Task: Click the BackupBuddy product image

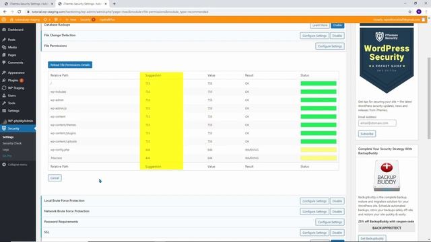Action: point(387,175)
